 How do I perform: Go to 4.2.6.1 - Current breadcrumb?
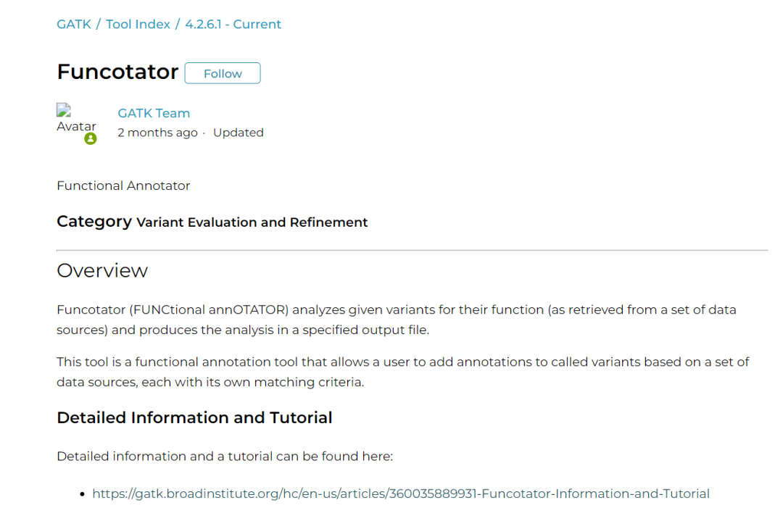[x=233, y=25]
